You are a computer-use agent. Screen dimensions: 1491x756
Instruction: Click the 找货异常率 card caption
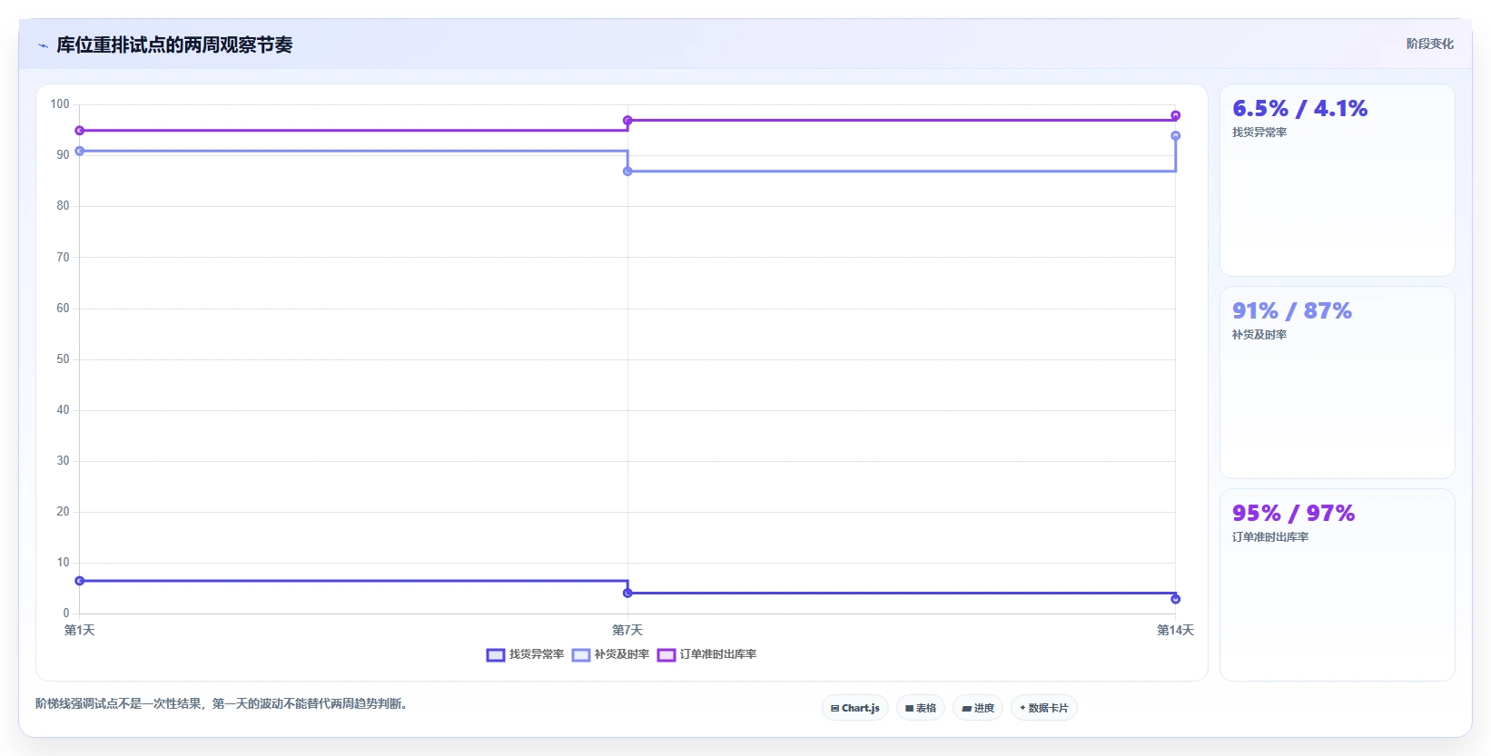(x=1259, y=133)
